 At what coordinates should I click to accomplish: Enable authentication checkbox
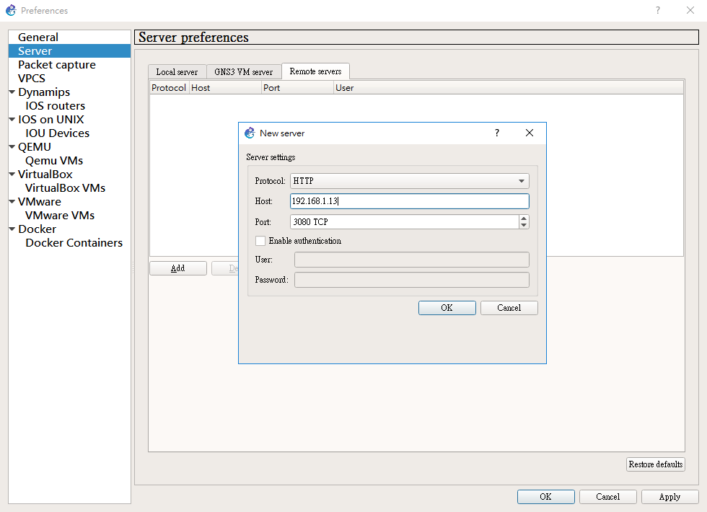tap(260, 241)
